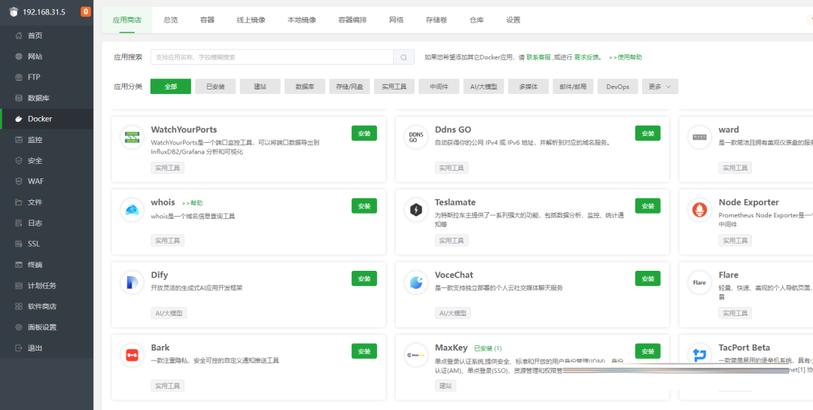Open the 容器 tab

(x=208, y=20)
